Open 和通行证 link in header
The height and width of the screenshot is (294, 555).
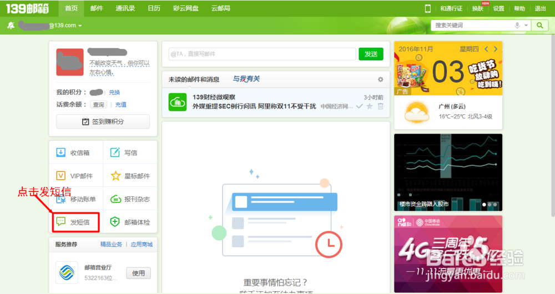tap(451, 8)
